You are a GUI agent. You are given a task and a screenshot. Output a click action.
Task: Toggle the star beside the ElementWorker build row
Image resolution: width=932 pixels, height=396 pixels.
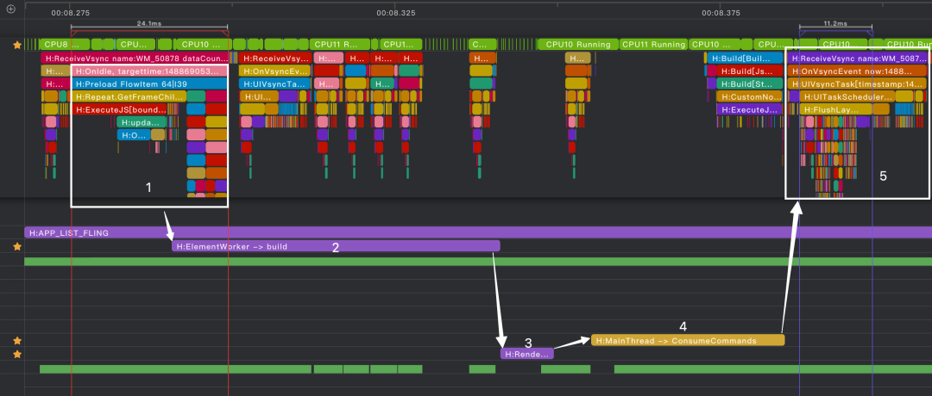(17, 246)
